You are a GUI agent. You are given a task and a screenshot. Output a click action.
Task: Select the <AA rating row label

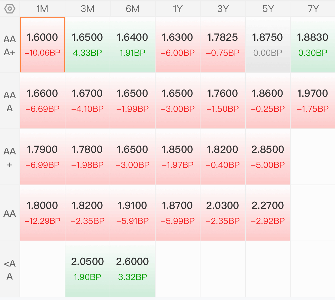(x=10, y=270)
